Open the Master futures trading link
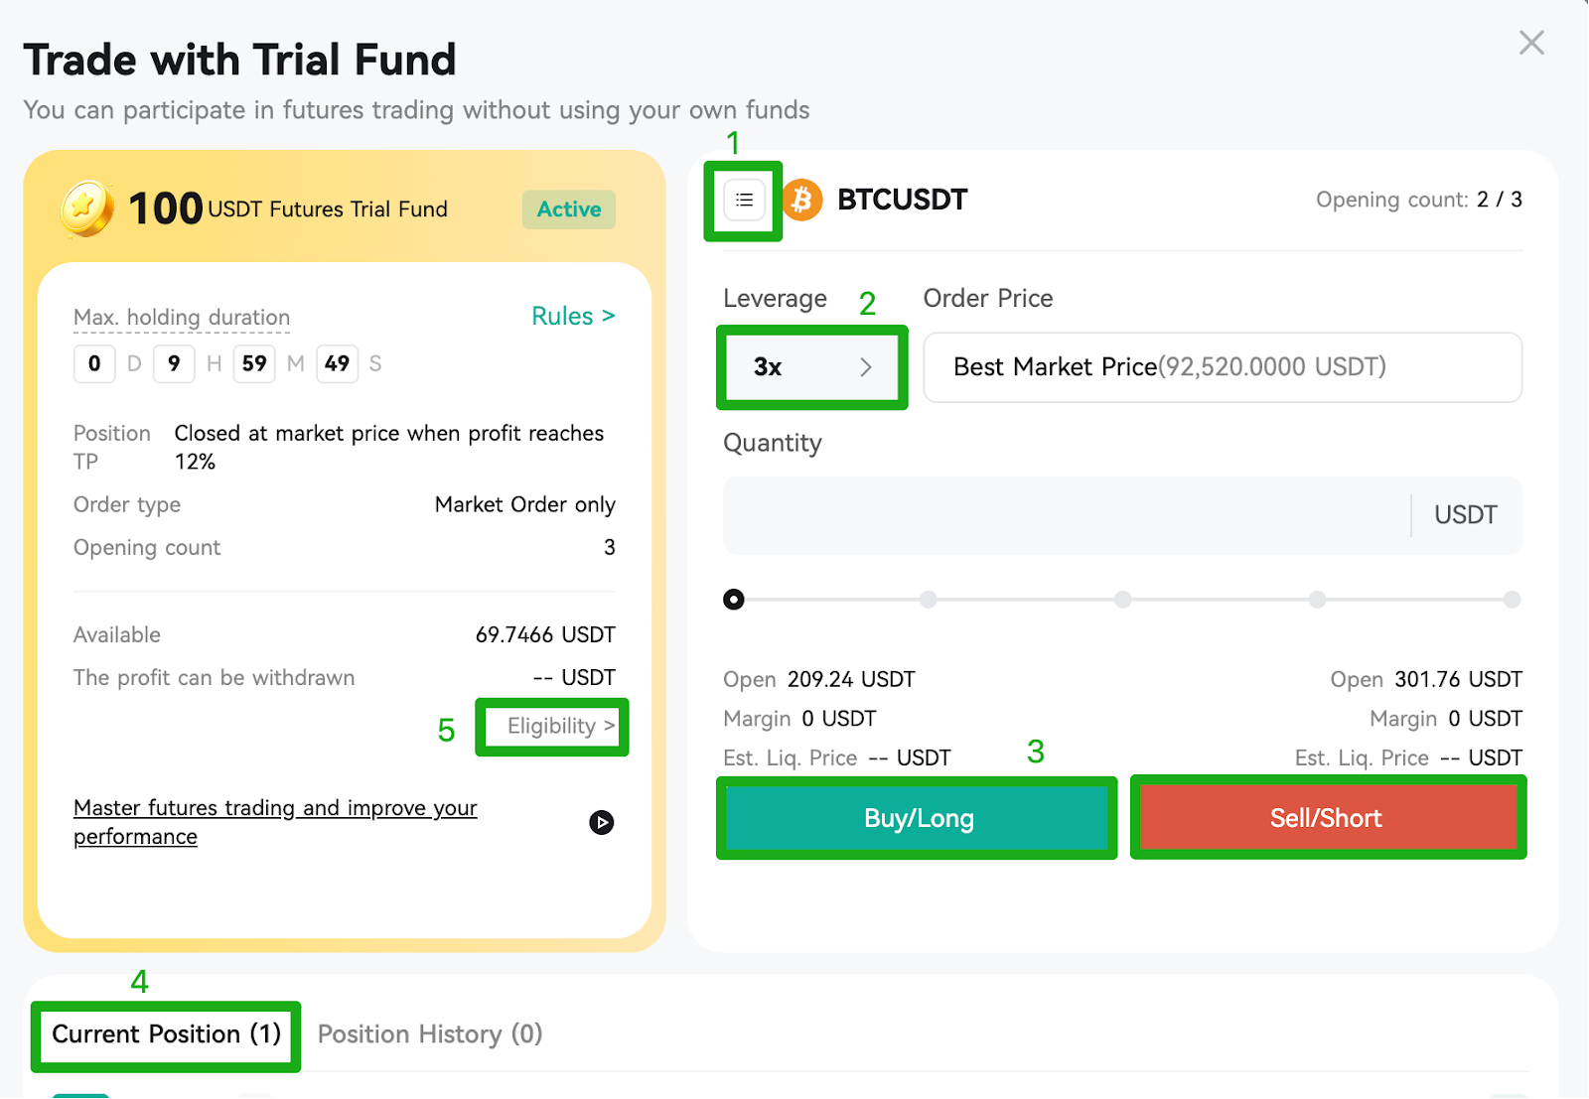Screen dimensions: 1589x1099 click(x=275, y=822)
